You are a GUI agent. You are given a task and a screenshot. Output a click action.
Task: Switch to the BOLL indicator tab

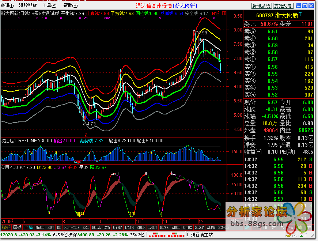click(96, 227)
